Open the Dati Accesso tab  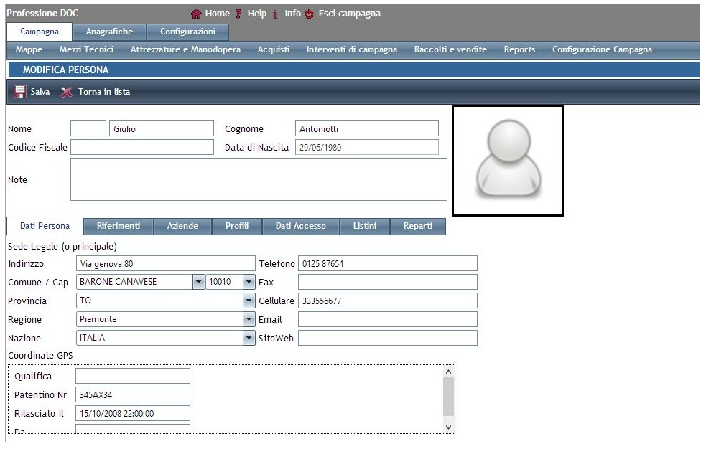click(x=300, y=227)
